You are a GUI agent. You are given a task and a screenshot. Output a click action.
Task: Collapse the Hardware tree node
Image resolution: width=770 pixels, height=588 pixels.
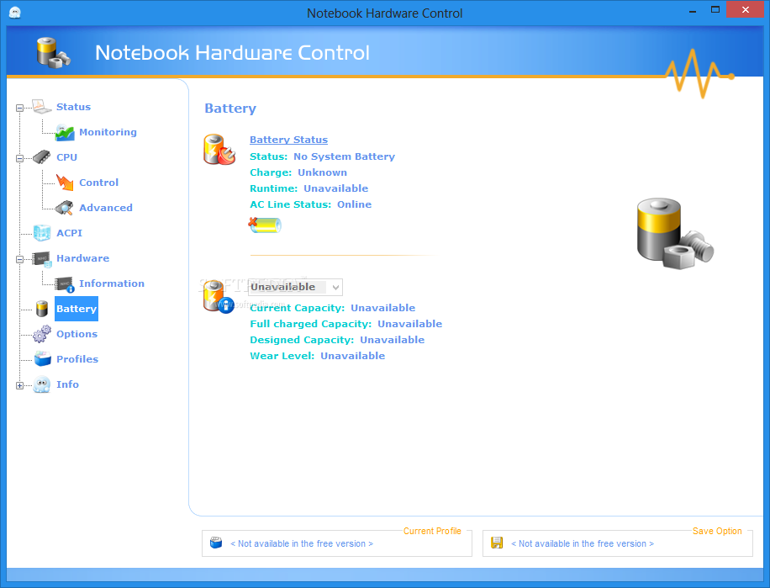pos(19,259)
